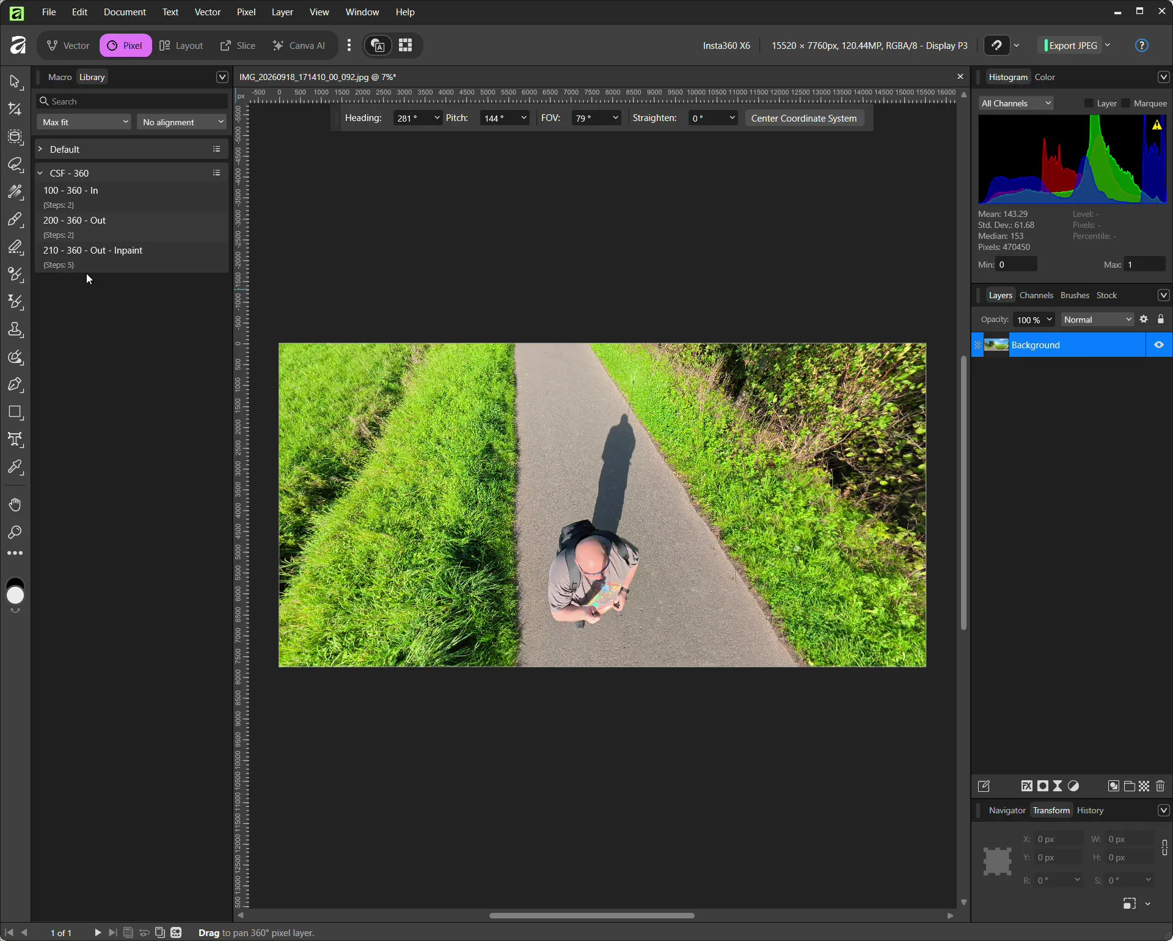Add a live filter layer

1058,786
